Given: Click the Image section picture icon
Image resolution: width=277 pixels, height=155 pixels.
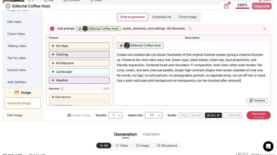Looking at the screenshot, I should point(17,93).
